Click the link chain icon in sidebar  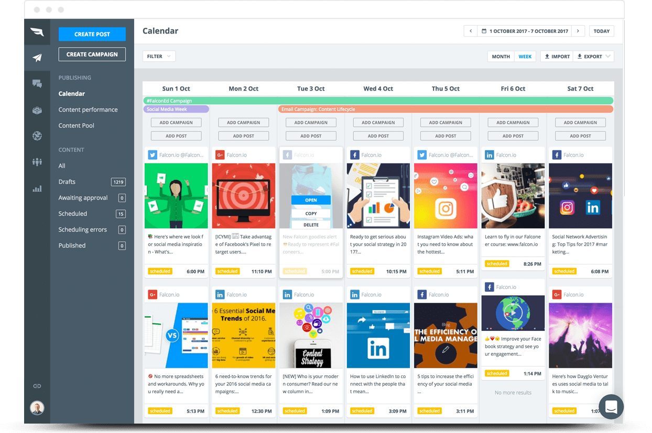pos(37,386)
